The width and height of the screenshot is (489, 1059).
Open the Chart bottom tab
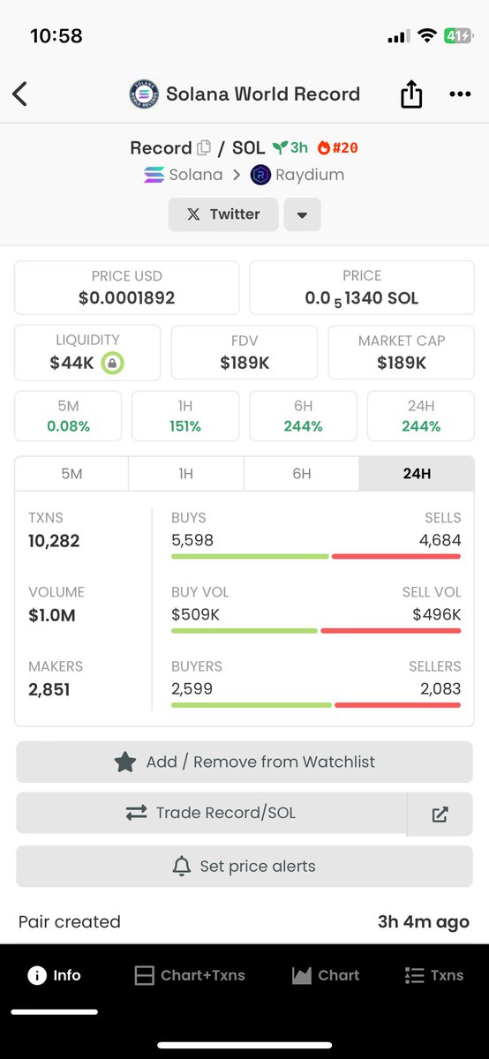pyautogui.click(x=326, y=975)
